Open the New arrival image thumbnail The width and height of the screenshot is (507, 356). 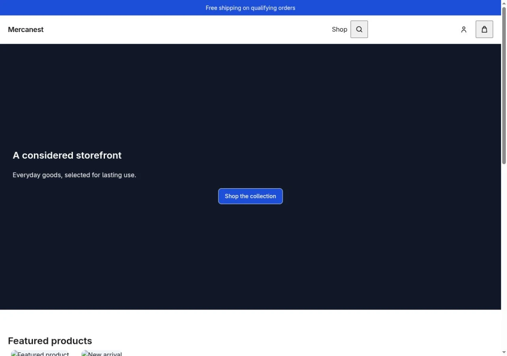102,353
